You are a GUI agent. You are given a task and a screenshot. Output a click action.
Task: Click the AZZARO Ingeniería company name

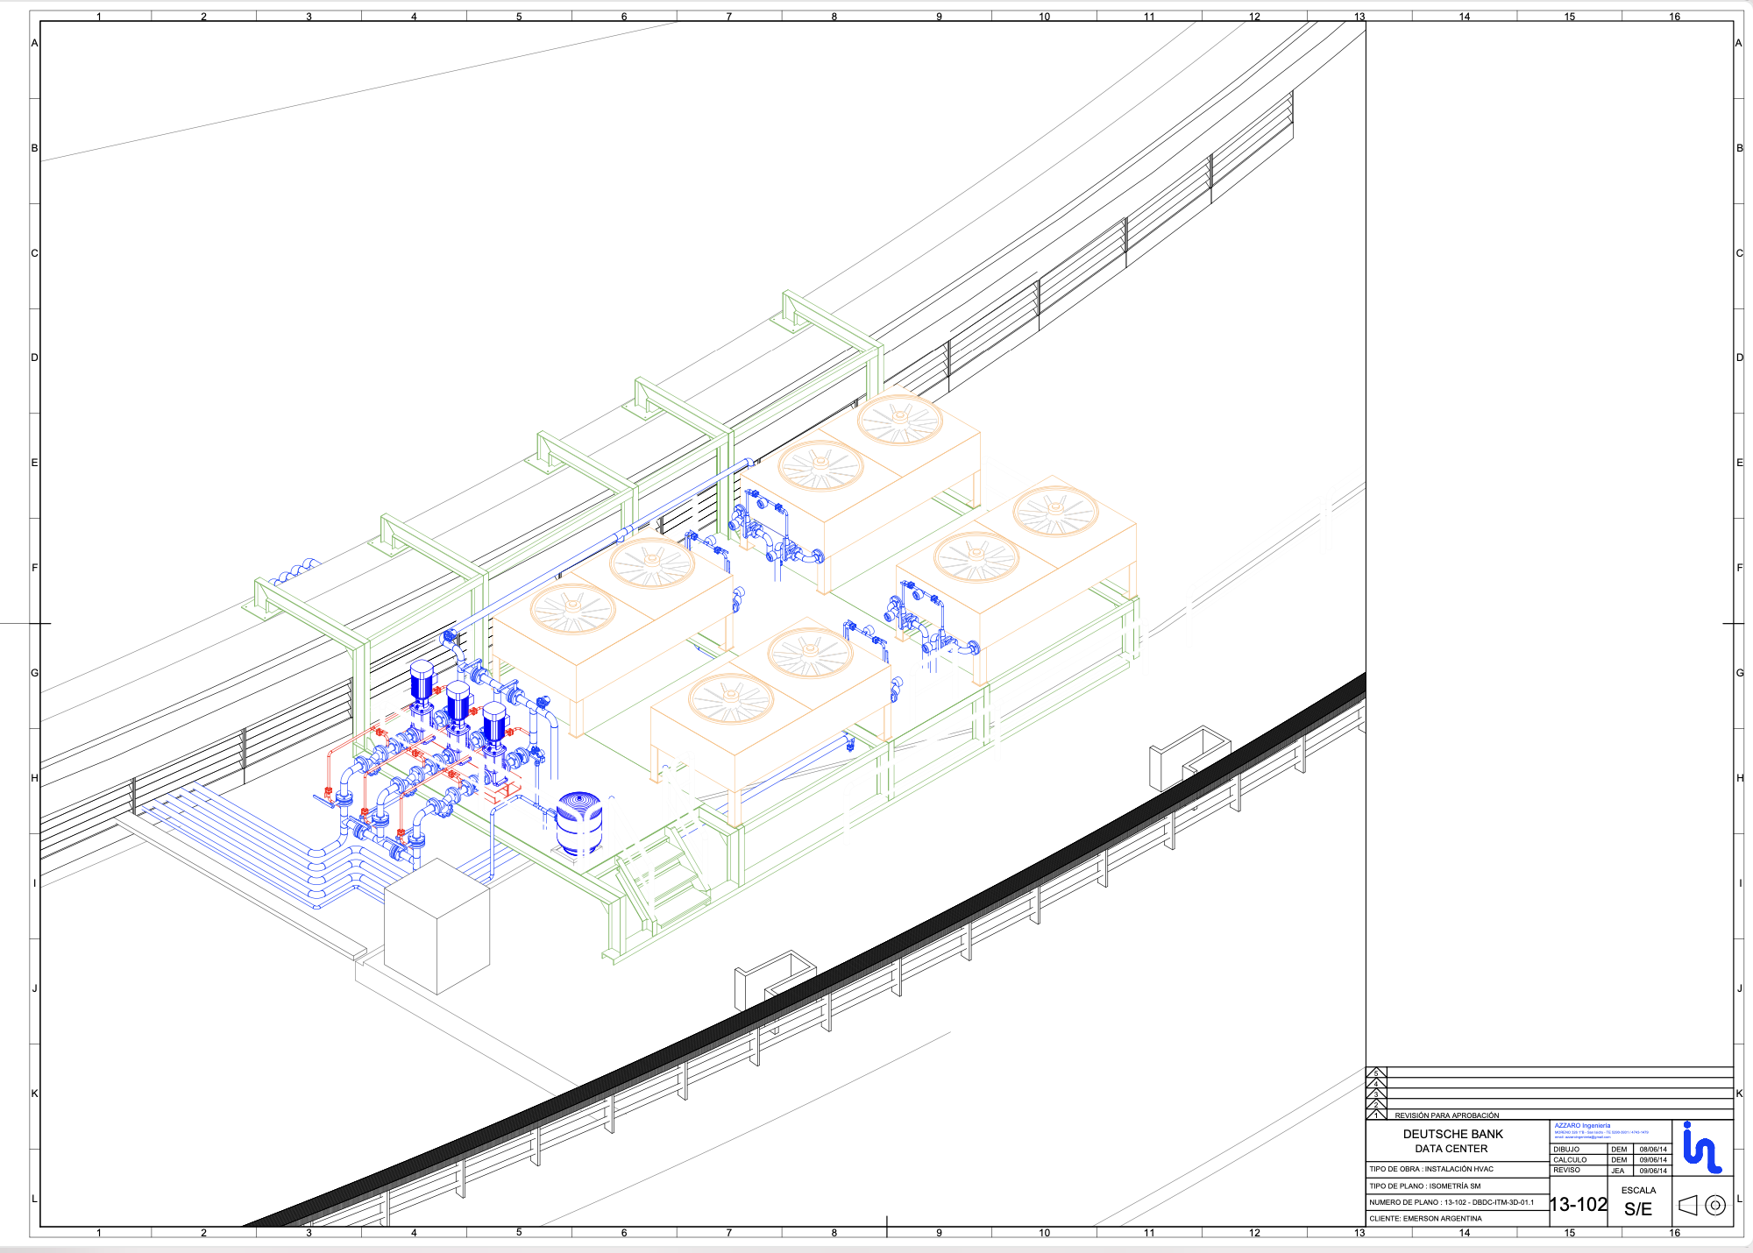1582,1125
